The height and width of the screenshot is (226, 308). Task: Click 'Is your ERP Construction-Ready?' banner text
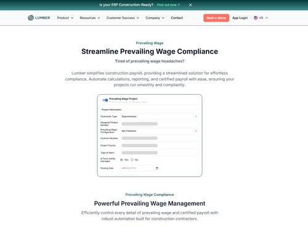tap(126, 5)
